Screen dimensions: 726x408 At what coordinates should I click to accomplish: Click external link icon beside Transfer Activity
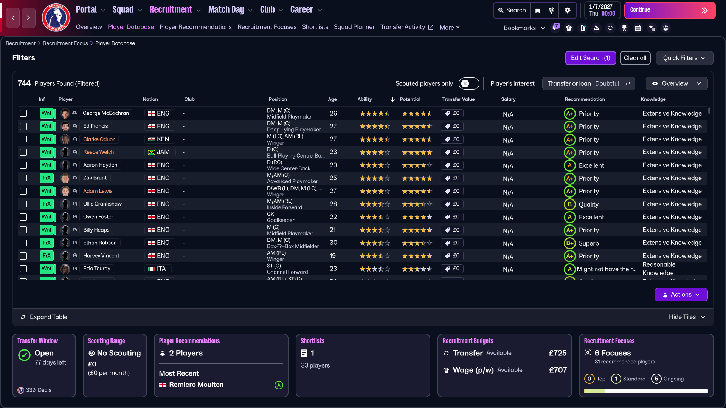click(x=431, y=27)
